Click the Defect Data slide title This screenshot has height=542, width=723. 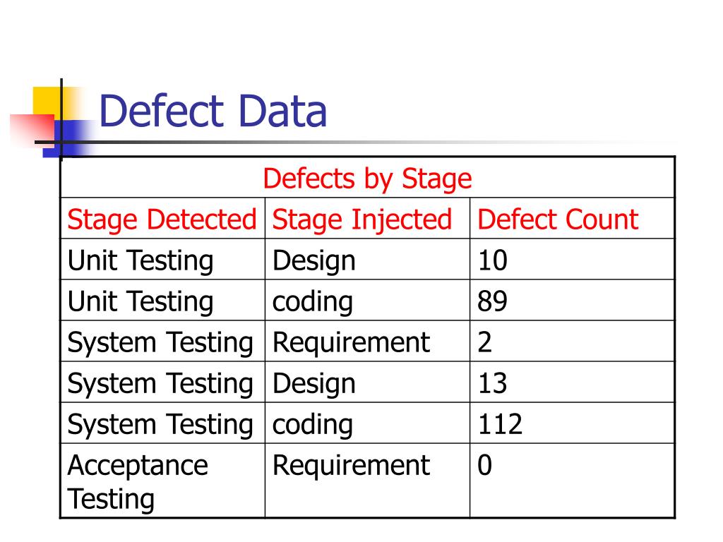[x=213, y=111]
